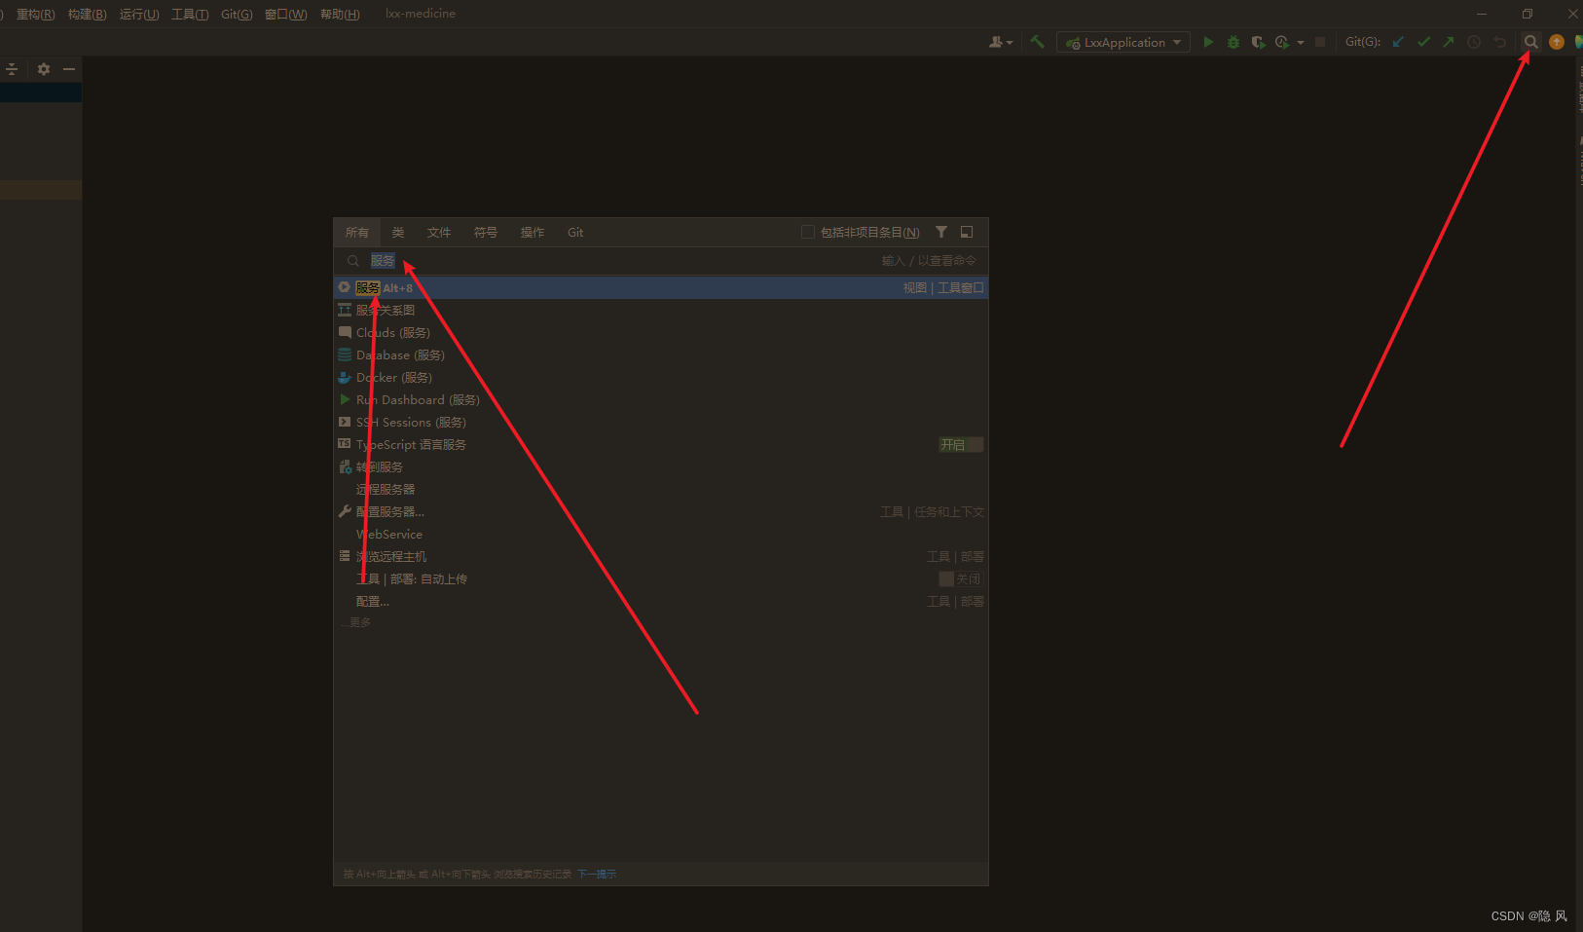1583x932 pixels.
Task: Switch to 文件 tab
Action: point(439,233)
